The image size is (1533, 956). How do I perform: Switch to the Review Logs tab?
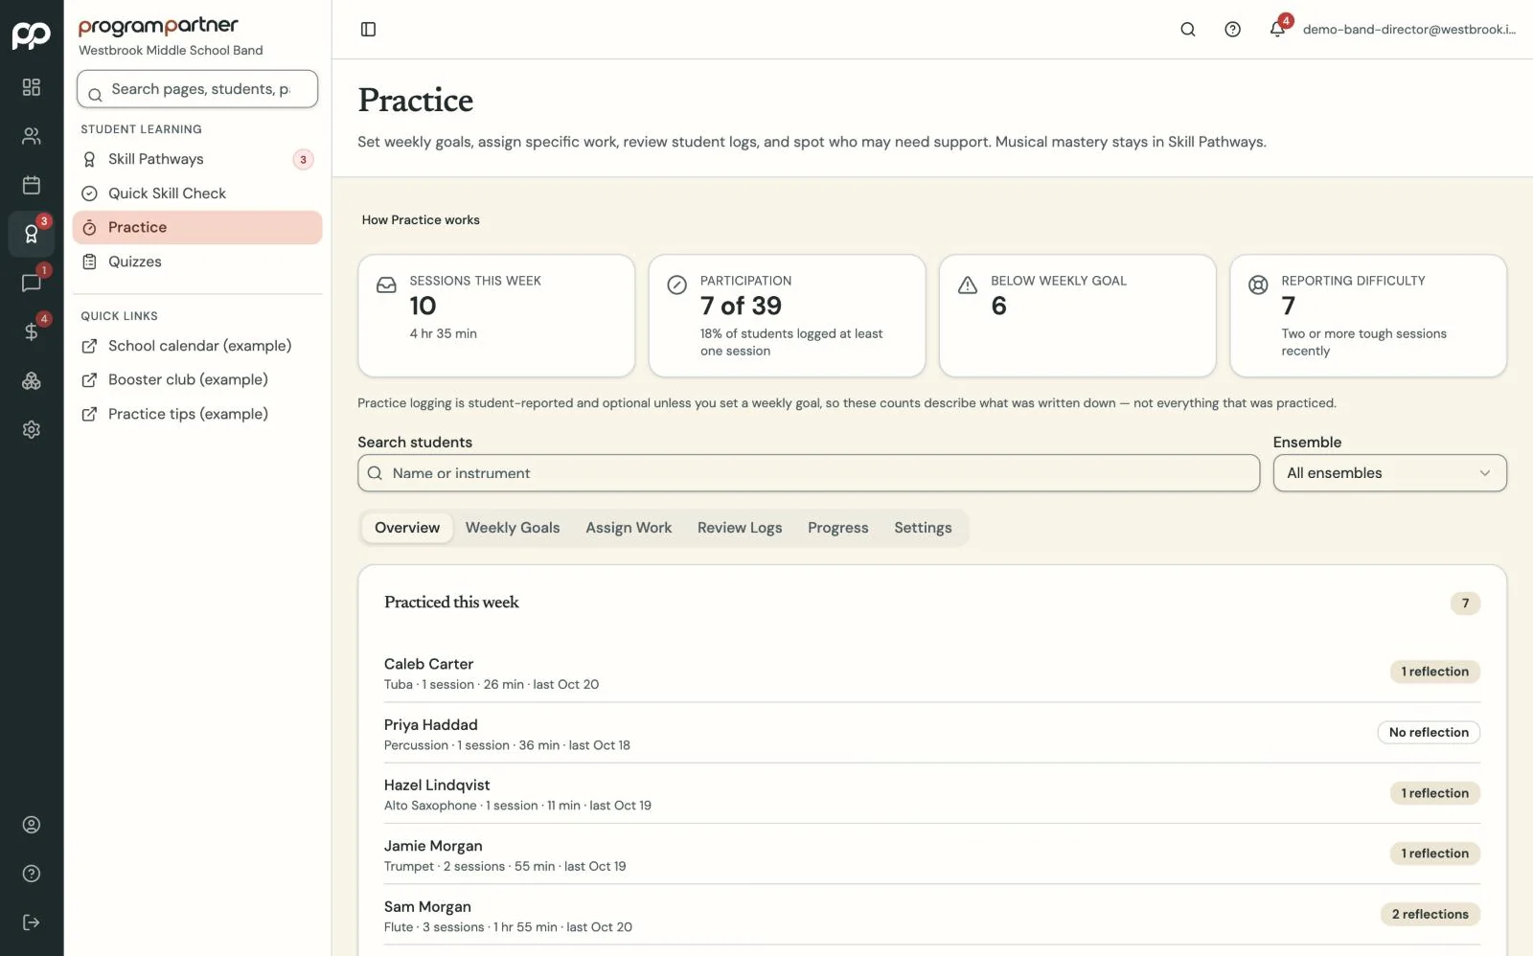pos(740,528)
